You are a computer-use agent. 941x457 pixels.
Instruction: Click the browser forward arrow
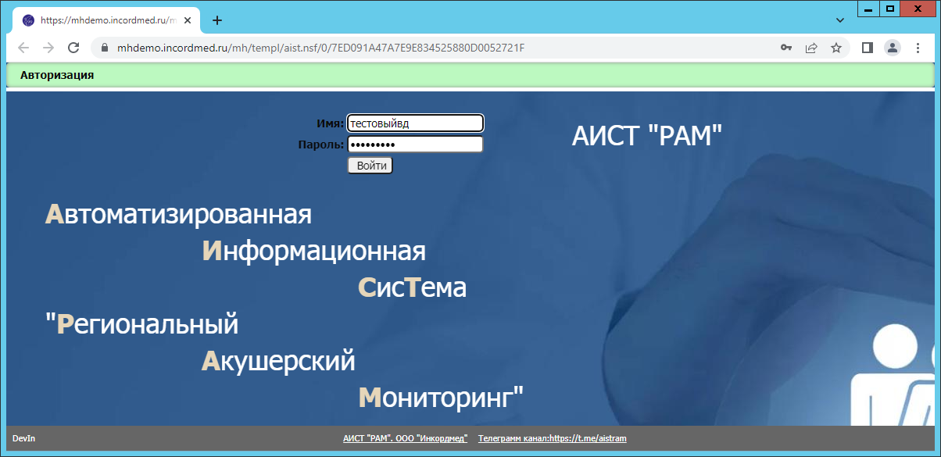pos(48,48)
